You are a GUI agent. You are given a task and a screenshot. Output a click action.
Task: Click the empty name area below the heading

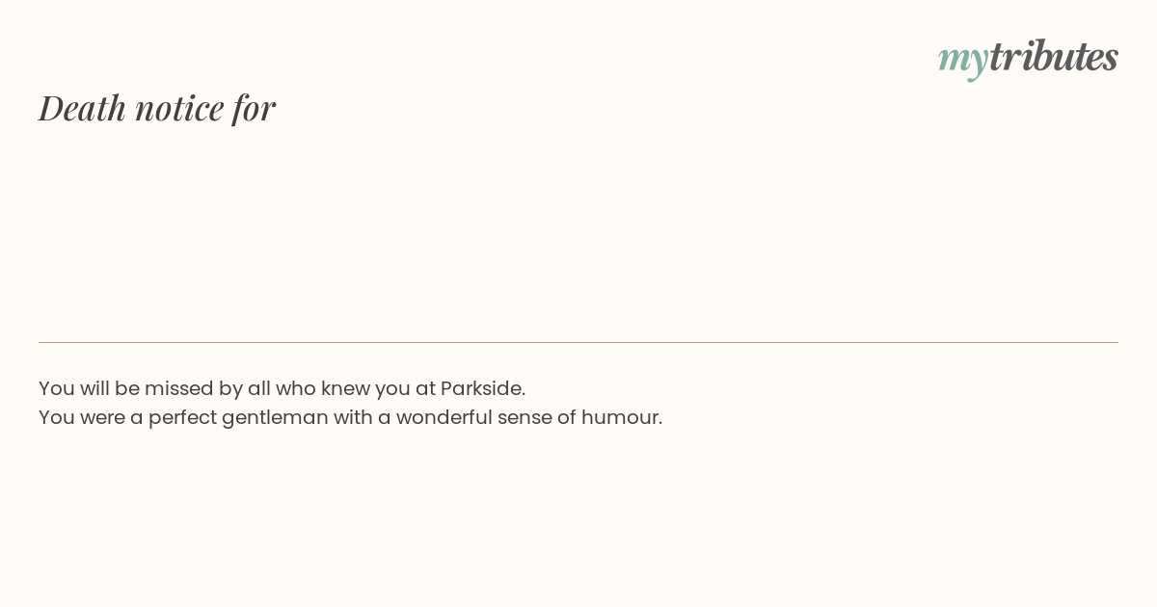pos(578,231)
